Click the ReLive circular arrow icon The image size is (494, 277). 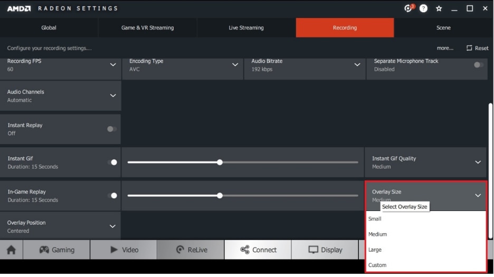[x=180, y=250]
